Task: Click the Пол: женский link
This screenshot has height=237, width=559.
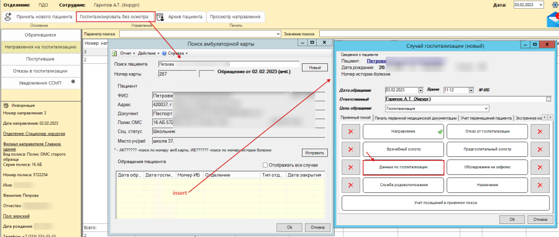Action: 16,216
